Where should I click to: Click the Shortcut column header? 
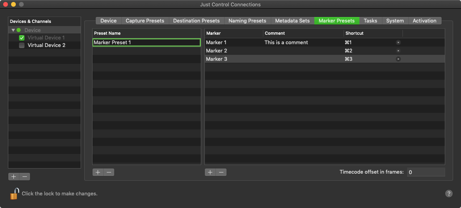(373, 33)
